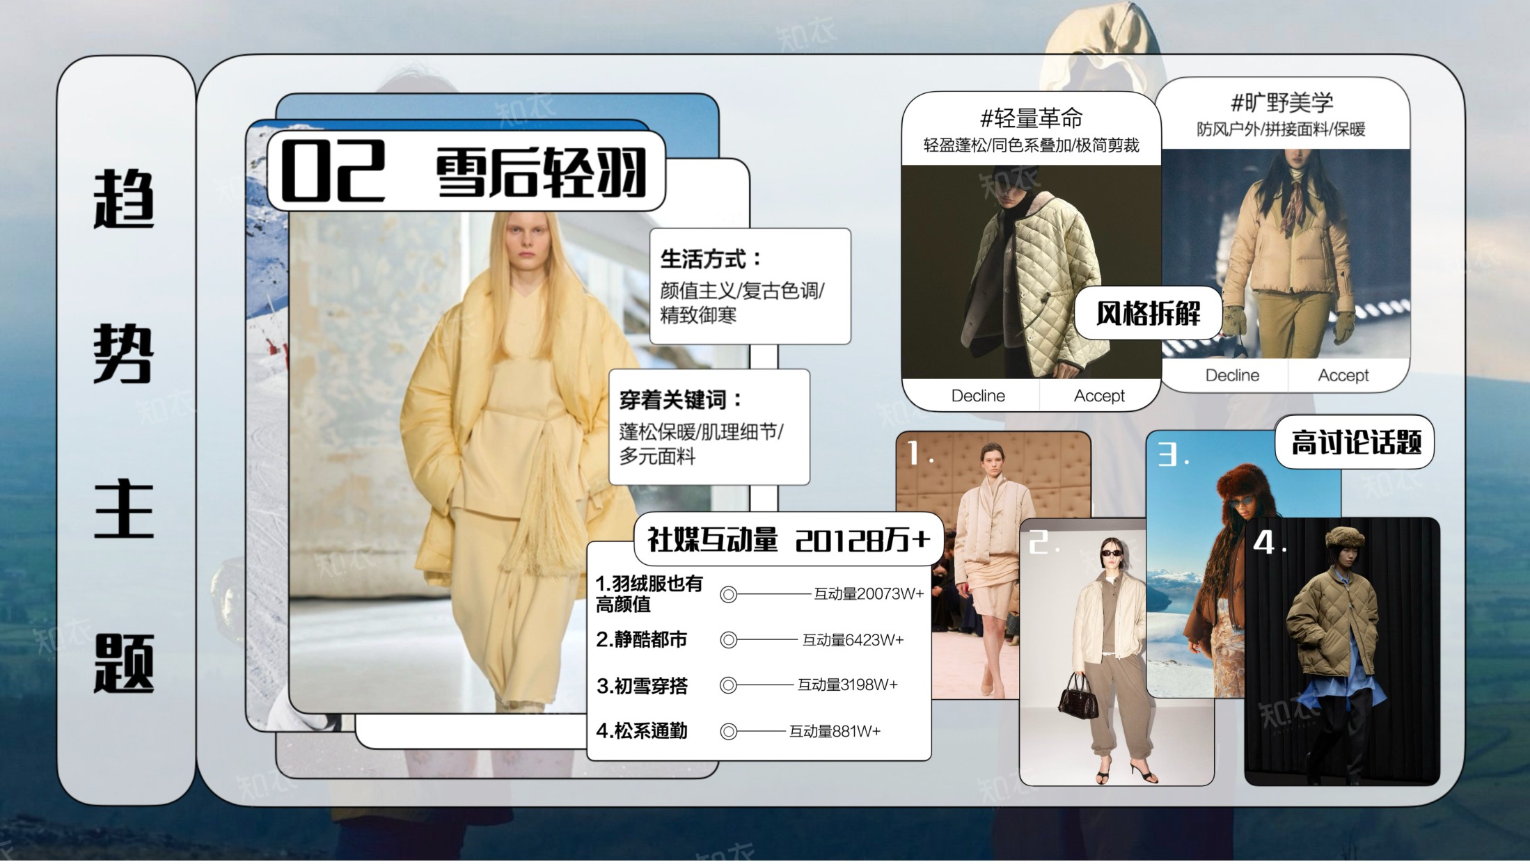Click the 互动量6423W+ value
The height and width of the screenshot is (864, 1530).
853,640
